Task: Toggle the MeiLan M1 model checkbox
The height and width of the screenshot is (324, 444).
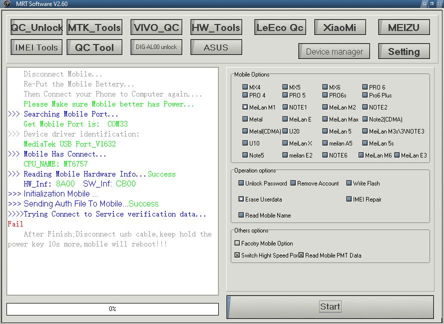Action: point(245,107)
